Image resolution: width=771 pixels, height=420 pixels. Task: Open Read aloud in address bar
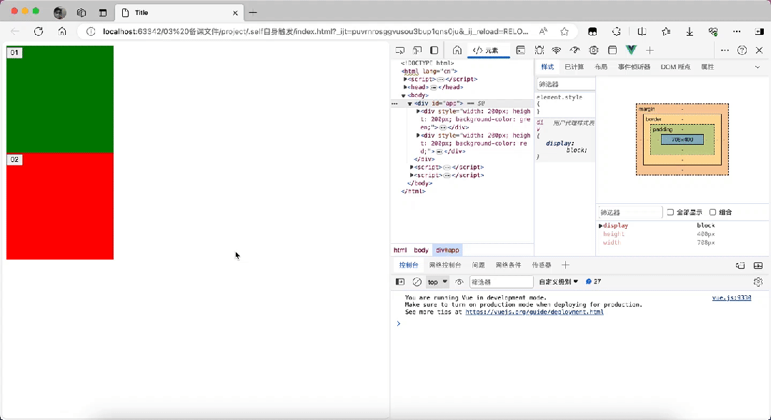coord(543,31)
